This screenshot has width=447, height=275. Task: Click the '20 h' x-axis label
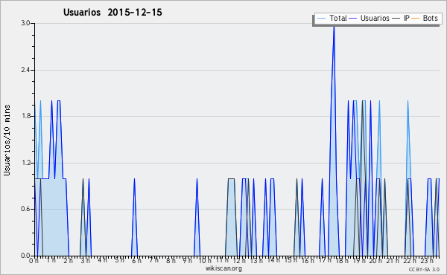click(375, 261)
